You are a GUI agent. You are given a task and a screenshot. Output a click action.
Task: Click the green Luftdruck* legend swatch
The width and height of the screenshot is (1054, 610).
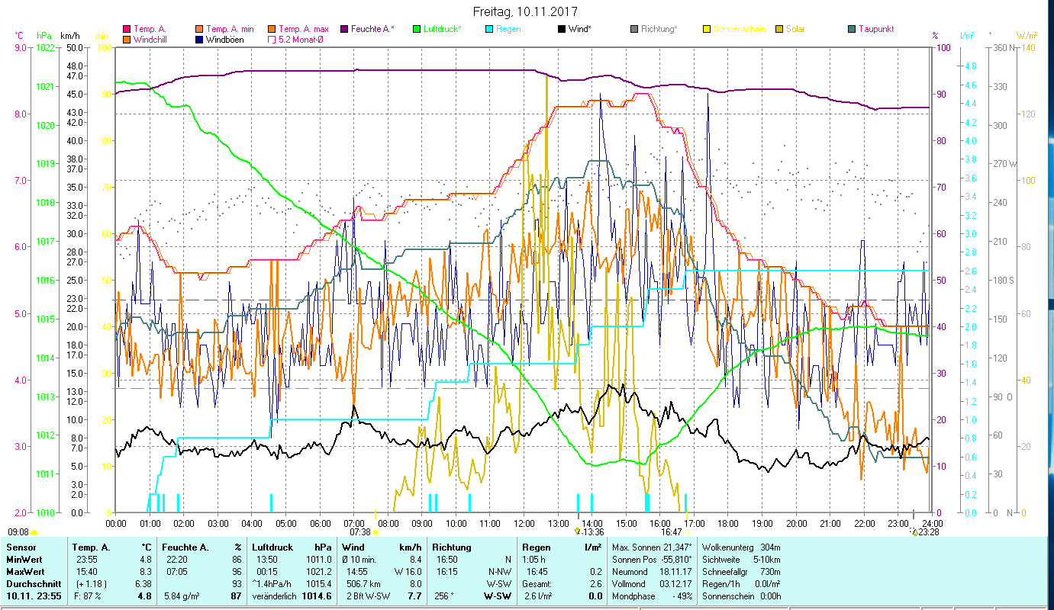(x=417, y=29)
